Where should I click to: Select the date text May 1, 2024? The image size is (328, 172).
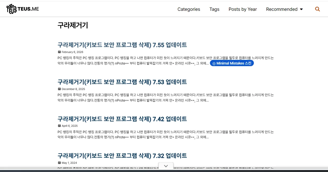click(x=69, y=163)
